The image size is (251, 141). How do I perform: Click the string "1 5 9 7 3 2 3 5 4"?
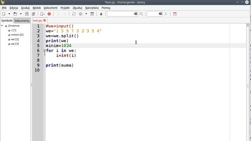click(x=78, y=31)
